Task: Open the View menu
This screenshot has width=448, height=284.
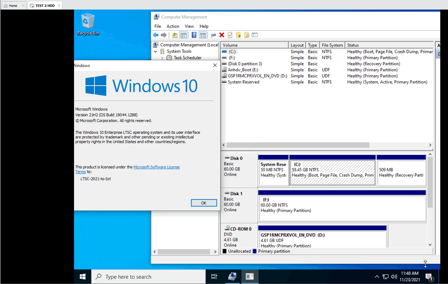Action: pos(189,26)
